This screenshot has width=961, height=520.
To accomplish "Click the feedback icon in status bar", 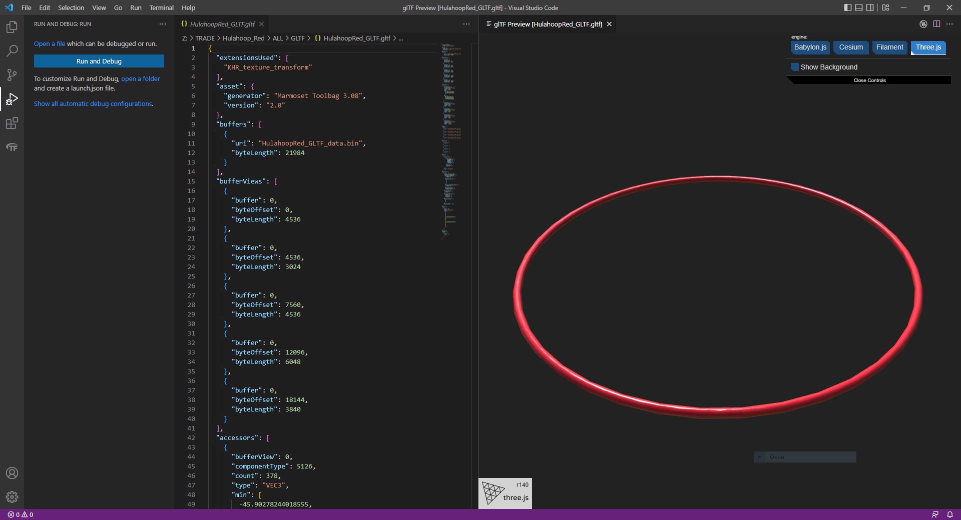I will tap(934, 514).
